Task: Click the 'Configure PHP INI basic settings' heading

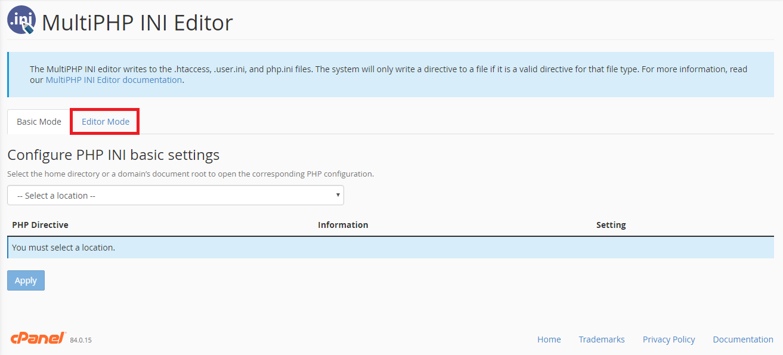Action: click(113, 155)
